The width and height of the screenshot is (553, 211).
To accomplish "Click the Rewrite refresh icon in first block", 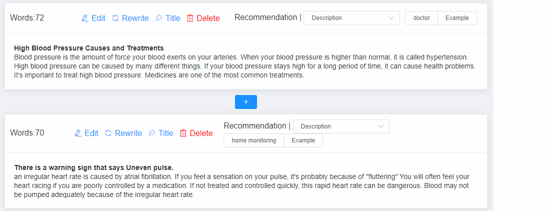I will pyautogui.click(x=115, y=18).
